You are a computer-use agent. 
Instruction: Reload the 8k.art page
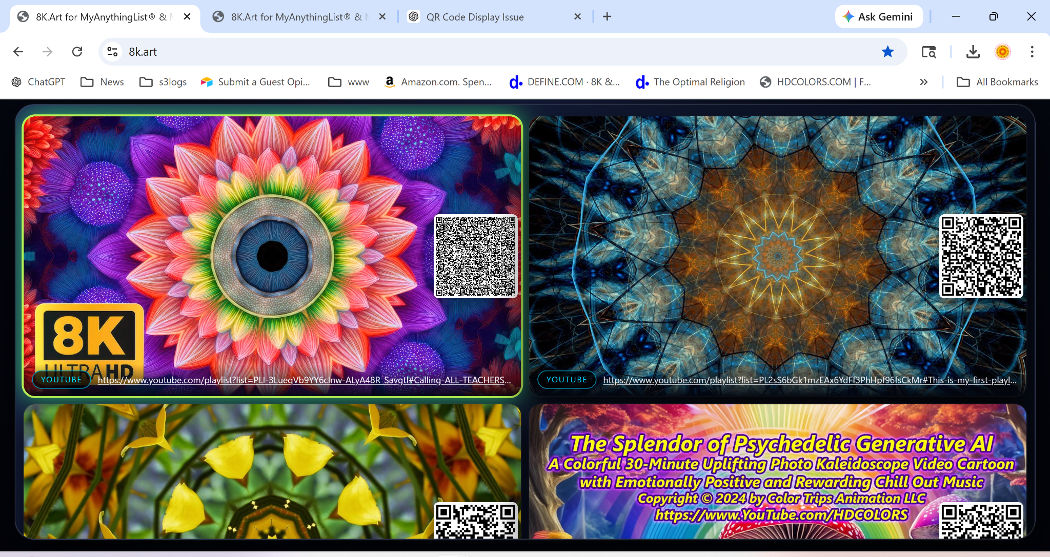coord(77,52)
